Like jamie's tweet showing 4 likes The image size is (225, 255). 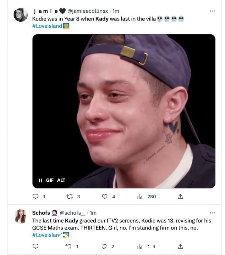(104, 197)
